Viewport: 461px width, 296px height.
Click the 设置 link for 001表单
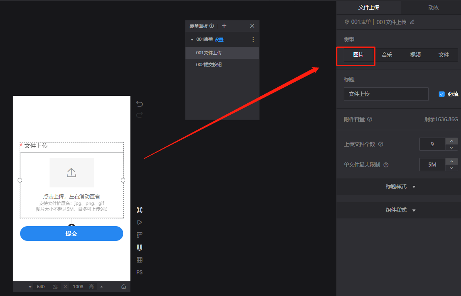[219, 40]
